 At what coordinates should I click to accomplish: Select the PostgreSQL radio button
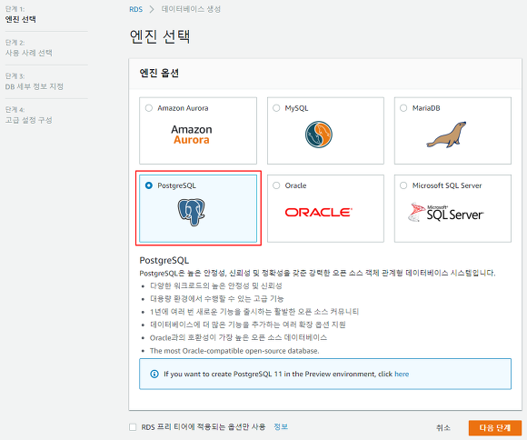coord(148,185)
